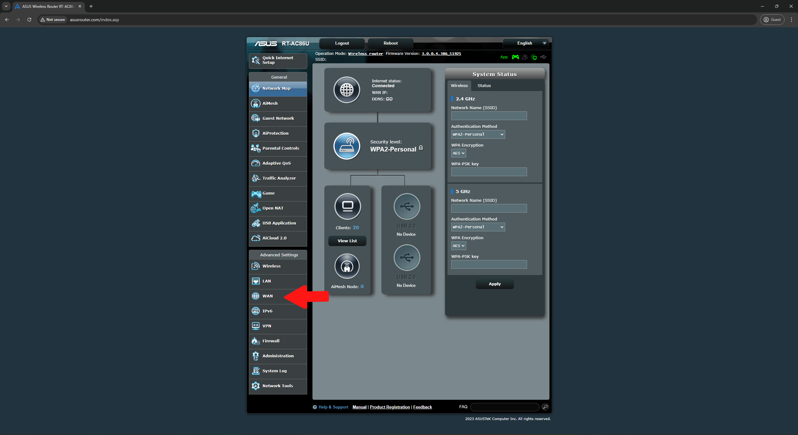
Task: Click the Internet globe icon in network map
Action: click(346, 90)
